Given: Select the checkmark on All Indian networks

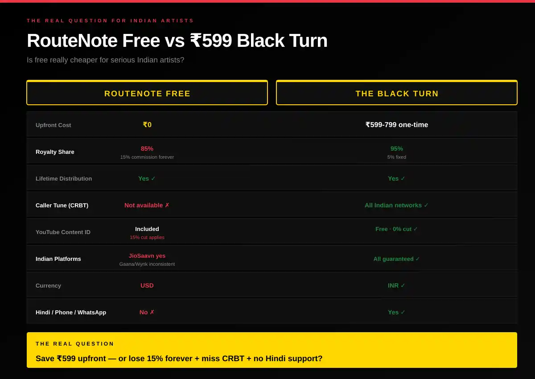Looking at the screenshot, I should pyautogui.click(x=426, y=205).
